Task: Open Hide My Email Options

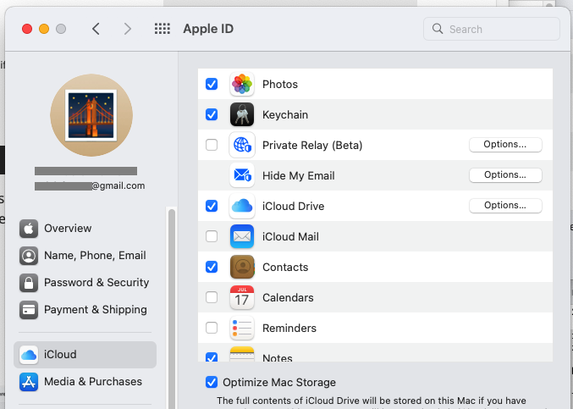Action: pos(505,175)
